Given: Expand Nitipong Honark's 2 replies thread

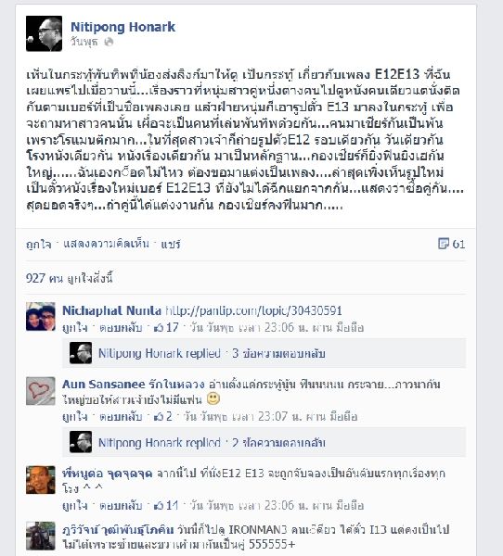Looking at the screenshot, I should tap(212, 443).
